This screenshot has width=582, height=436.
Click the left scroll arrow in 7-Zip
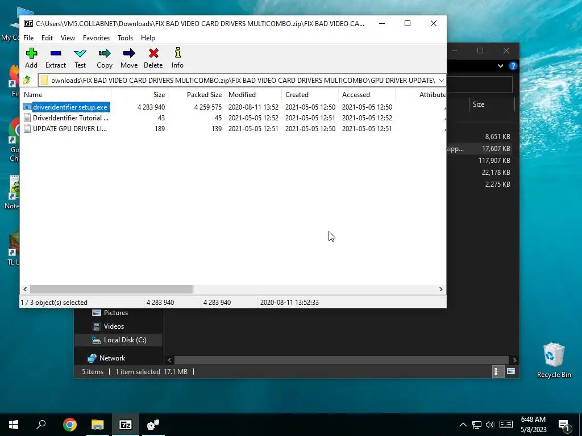[x=25, y=289]
